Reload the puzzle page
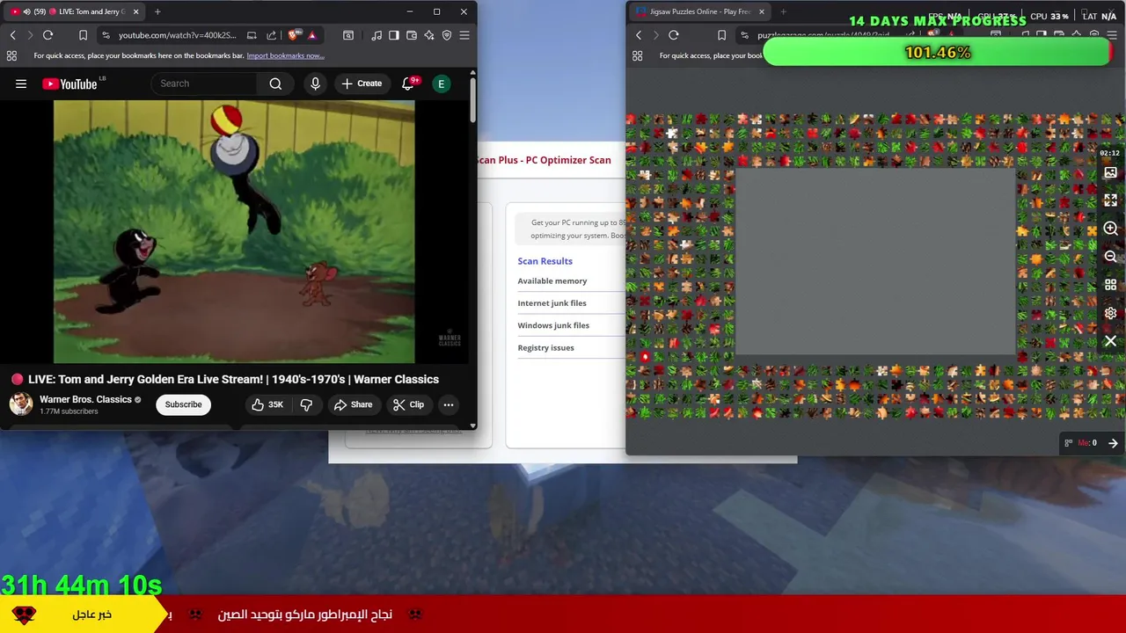The image size is (1126, 633). pos(674,35)
